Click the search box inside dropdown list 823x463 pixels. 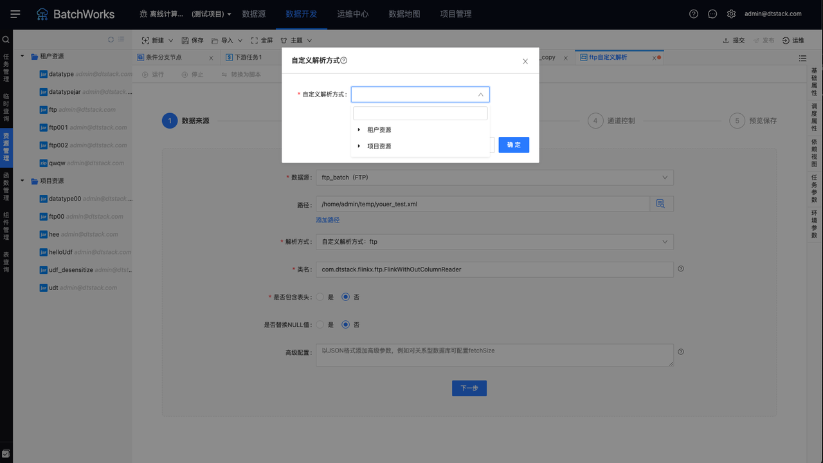pos(421,113)
